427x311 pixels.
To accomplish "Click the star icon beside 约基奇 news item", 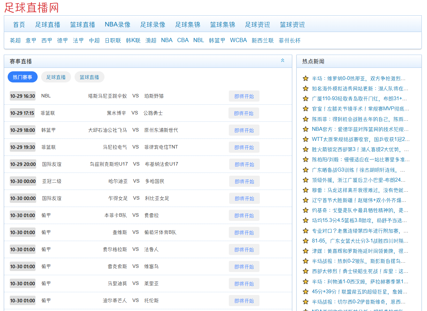I will point(305,210).
